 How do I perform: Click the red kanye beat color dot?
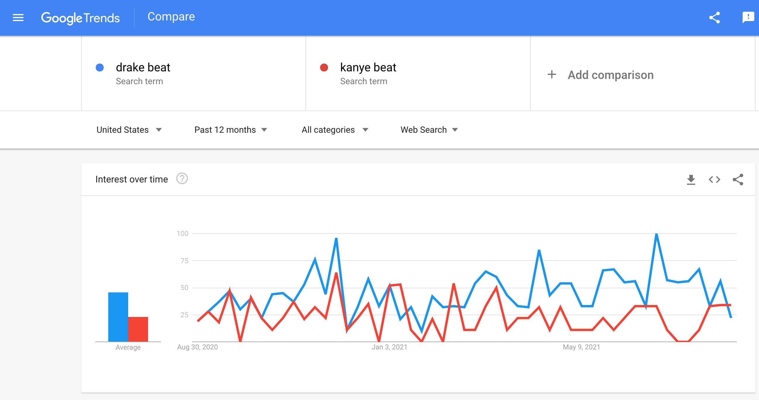tap(324, 68)
